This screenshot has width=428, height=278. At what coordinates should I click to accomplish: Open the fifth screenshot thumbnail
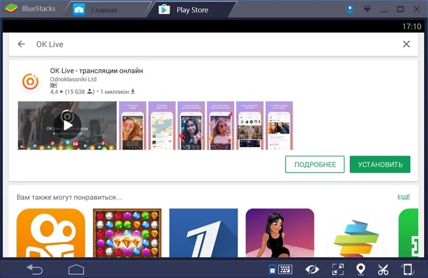(x=250, y=125)
